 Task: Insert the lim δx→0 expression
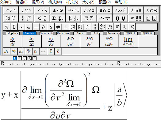(128, 41)
